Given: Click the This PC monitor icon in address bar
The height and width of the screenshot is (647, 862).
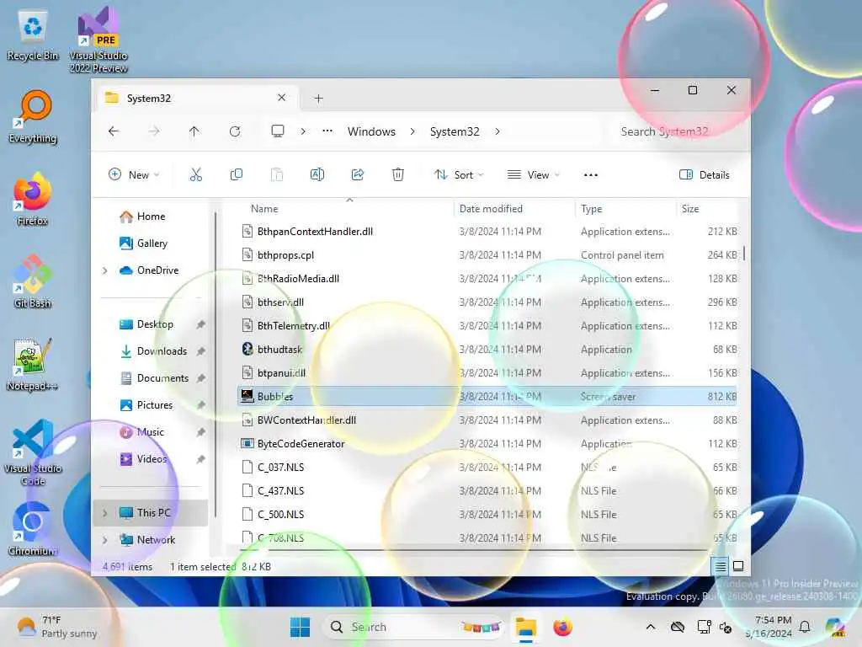Looking at the screenshot, I should click(x=278, y=131).
